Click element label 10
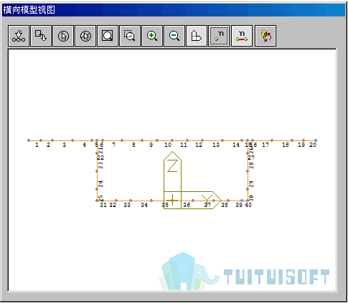The width and height of the screenshot is (348, 303). (168, 145)
